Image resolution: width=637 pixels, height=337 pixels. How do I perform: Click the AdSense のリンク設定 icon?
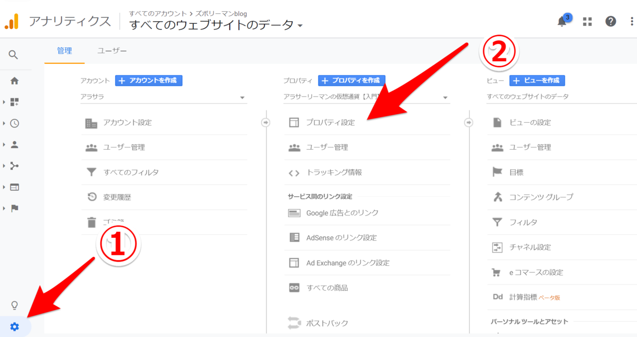pyautogui.click(x=294, y=238)
